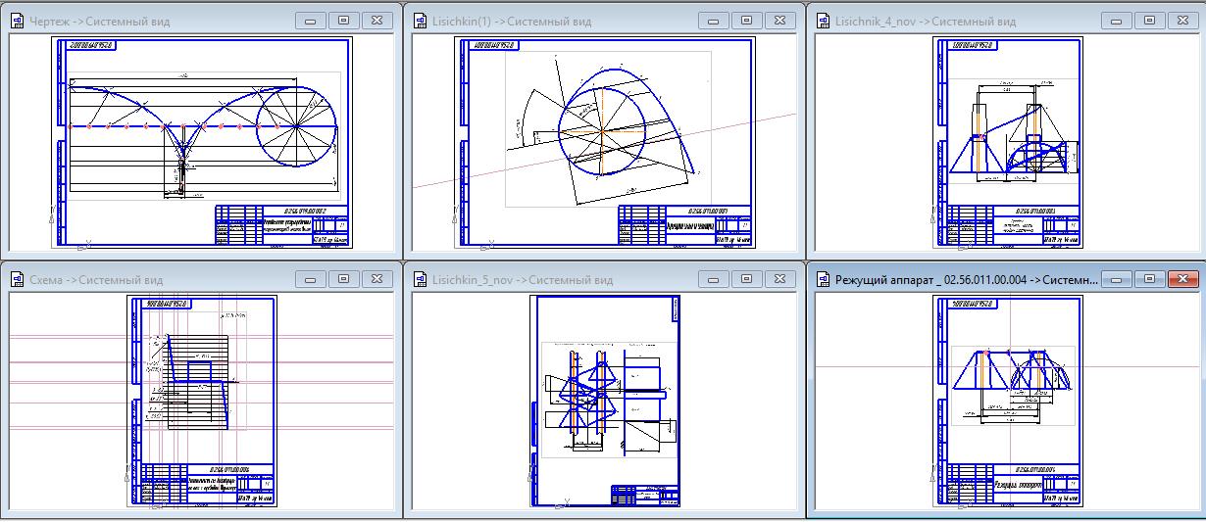1206x522 pixels.
Task: Close the Чертеж window
Action: 377,21
